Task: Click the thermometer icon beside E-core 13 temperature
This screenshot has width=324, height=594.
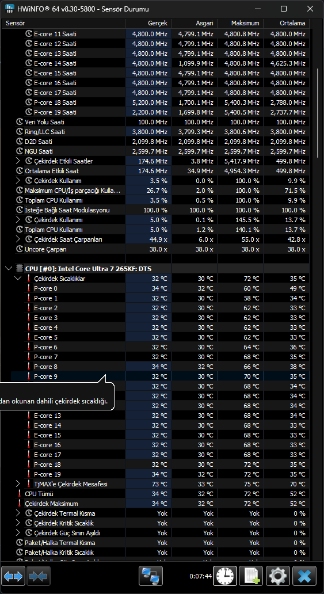Action: [29, 416]
